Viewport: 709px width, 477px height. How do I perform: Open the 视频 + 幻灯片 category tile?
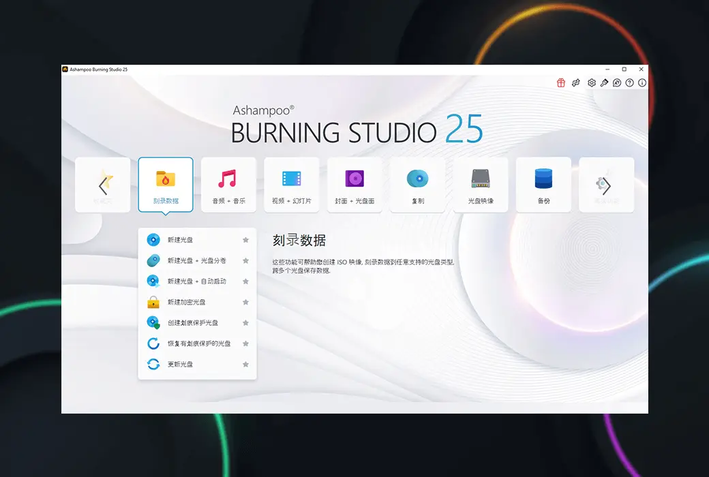[292, 185]
